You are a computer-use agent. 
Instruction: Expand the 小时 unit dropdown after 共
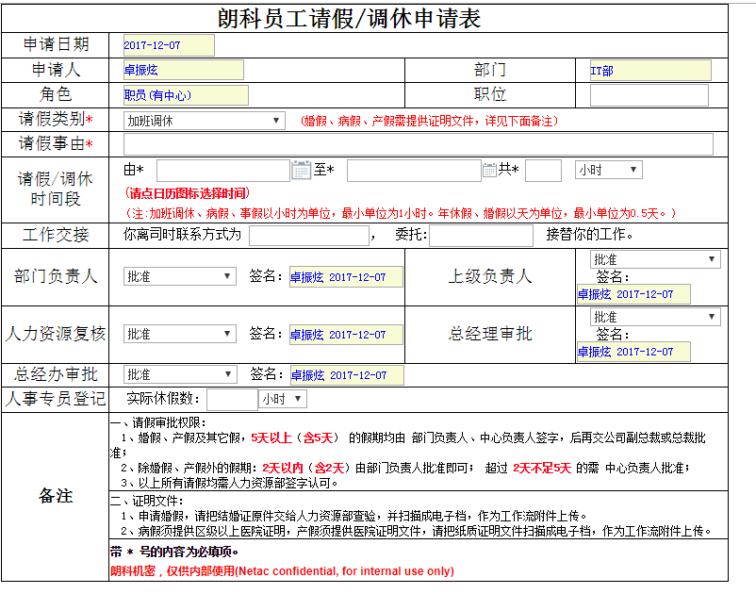pos(608,170)
